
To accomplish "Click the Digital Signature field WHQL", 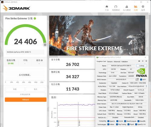I will [140, 107].
